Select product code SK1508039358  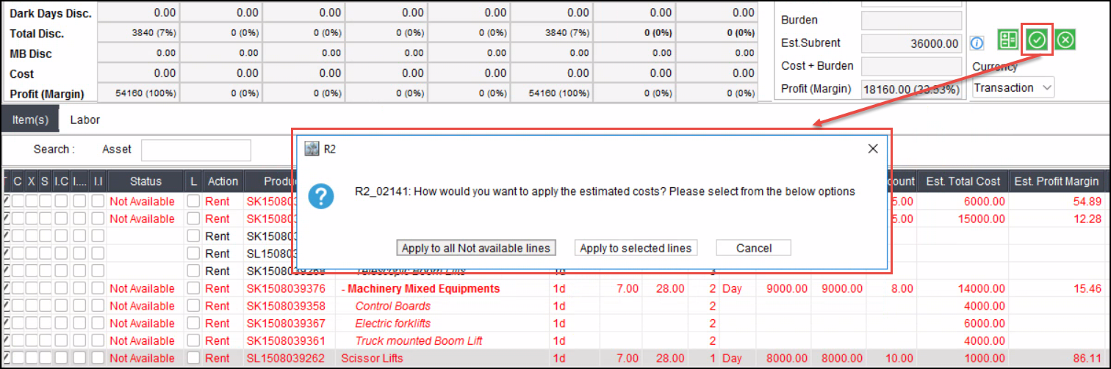(286, 306)
